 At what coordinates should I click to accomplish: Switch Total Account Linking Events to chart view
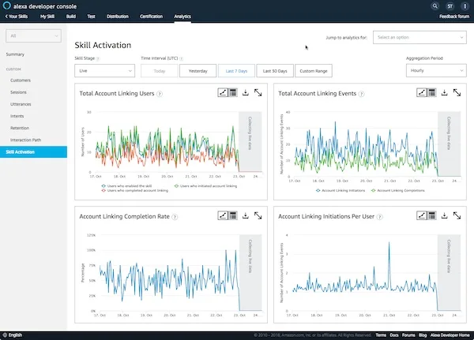click(422, 93)
